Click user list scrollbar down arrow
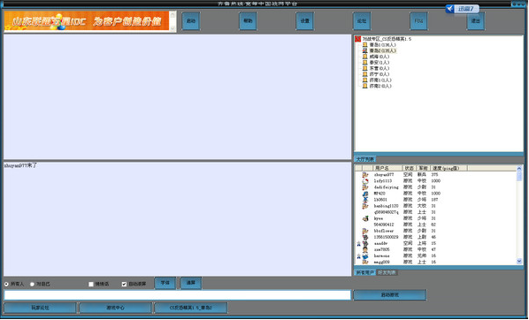Image resolution: width=529 pixels, height=320 pixels. 519,262
